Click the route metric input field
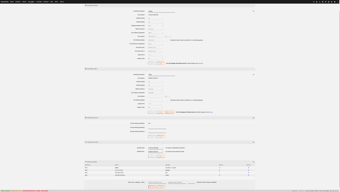The width and height of the screenshot is (340, 192). coord(191,182)
